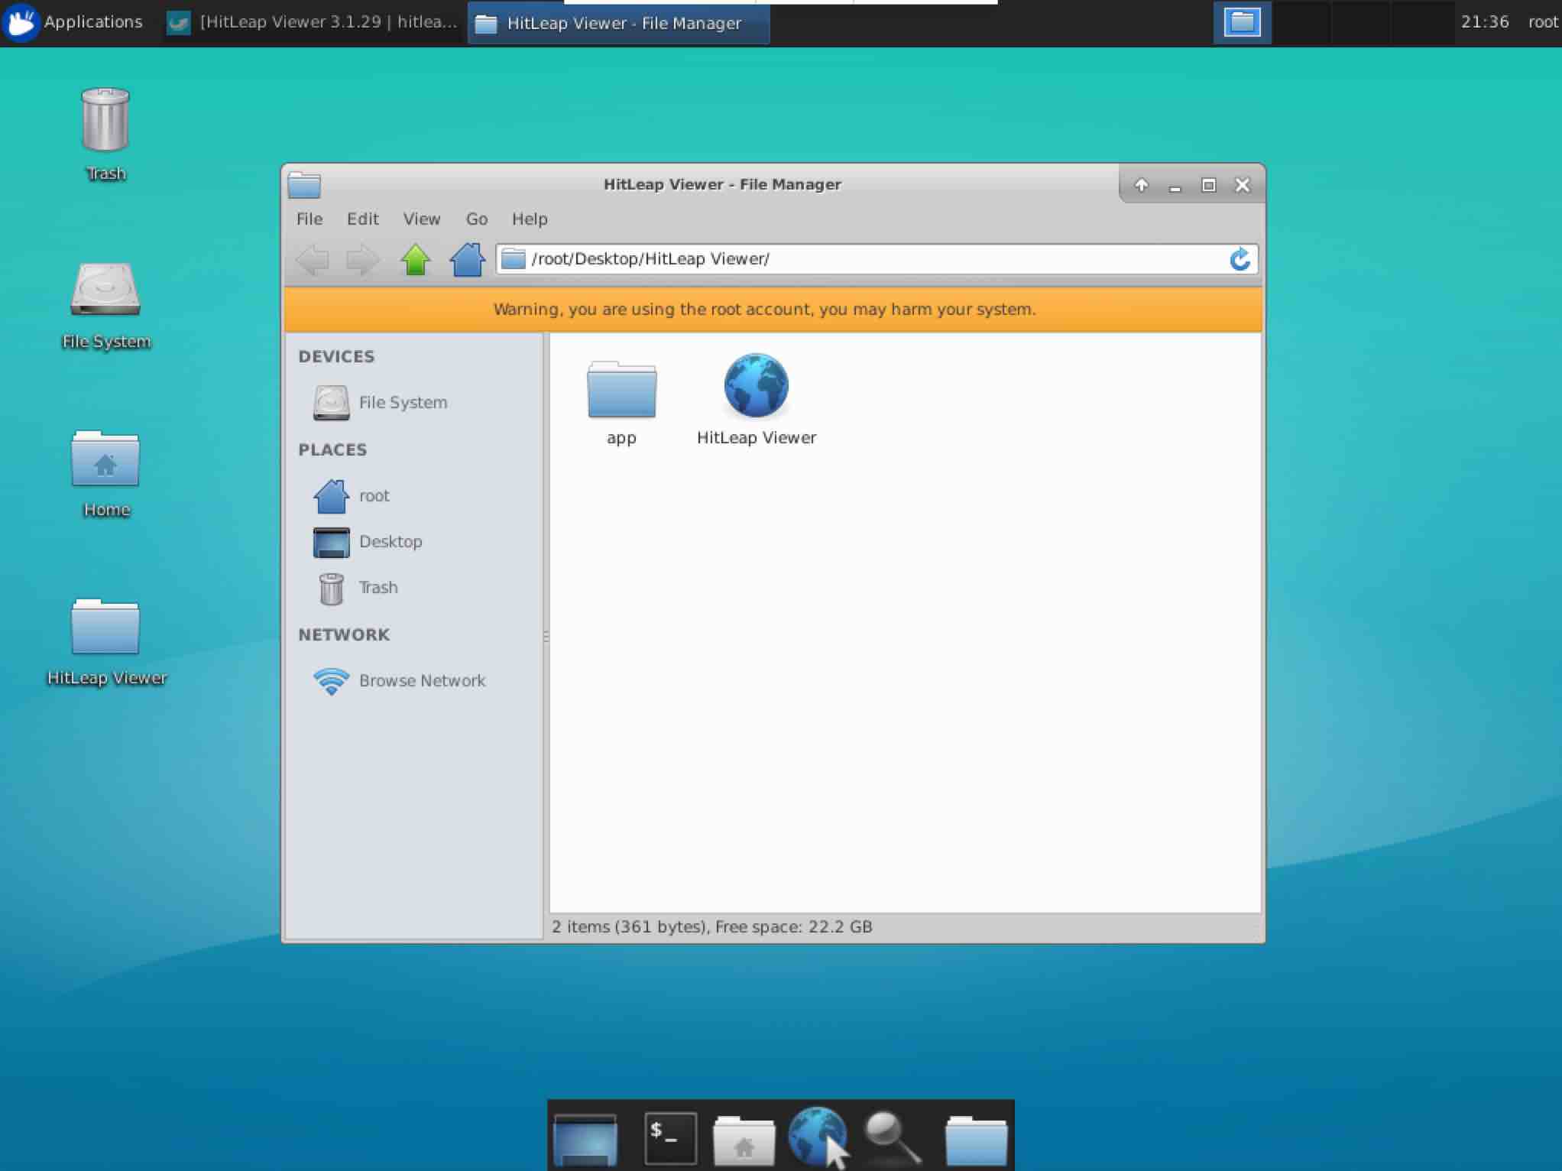Open the View menu
1562x1171 pixels.
[x=422, y=218]
